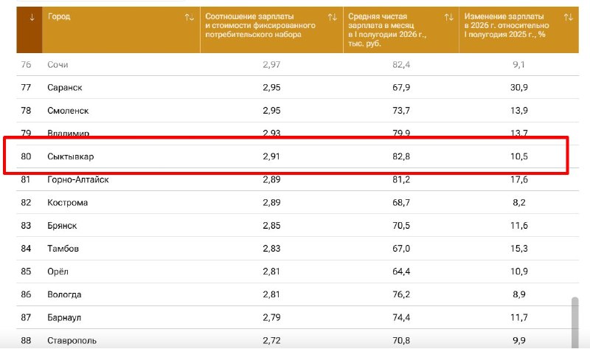Click the vertical scrollbar thumb at right
590x349 pixels.
click(x=575, y=322)
